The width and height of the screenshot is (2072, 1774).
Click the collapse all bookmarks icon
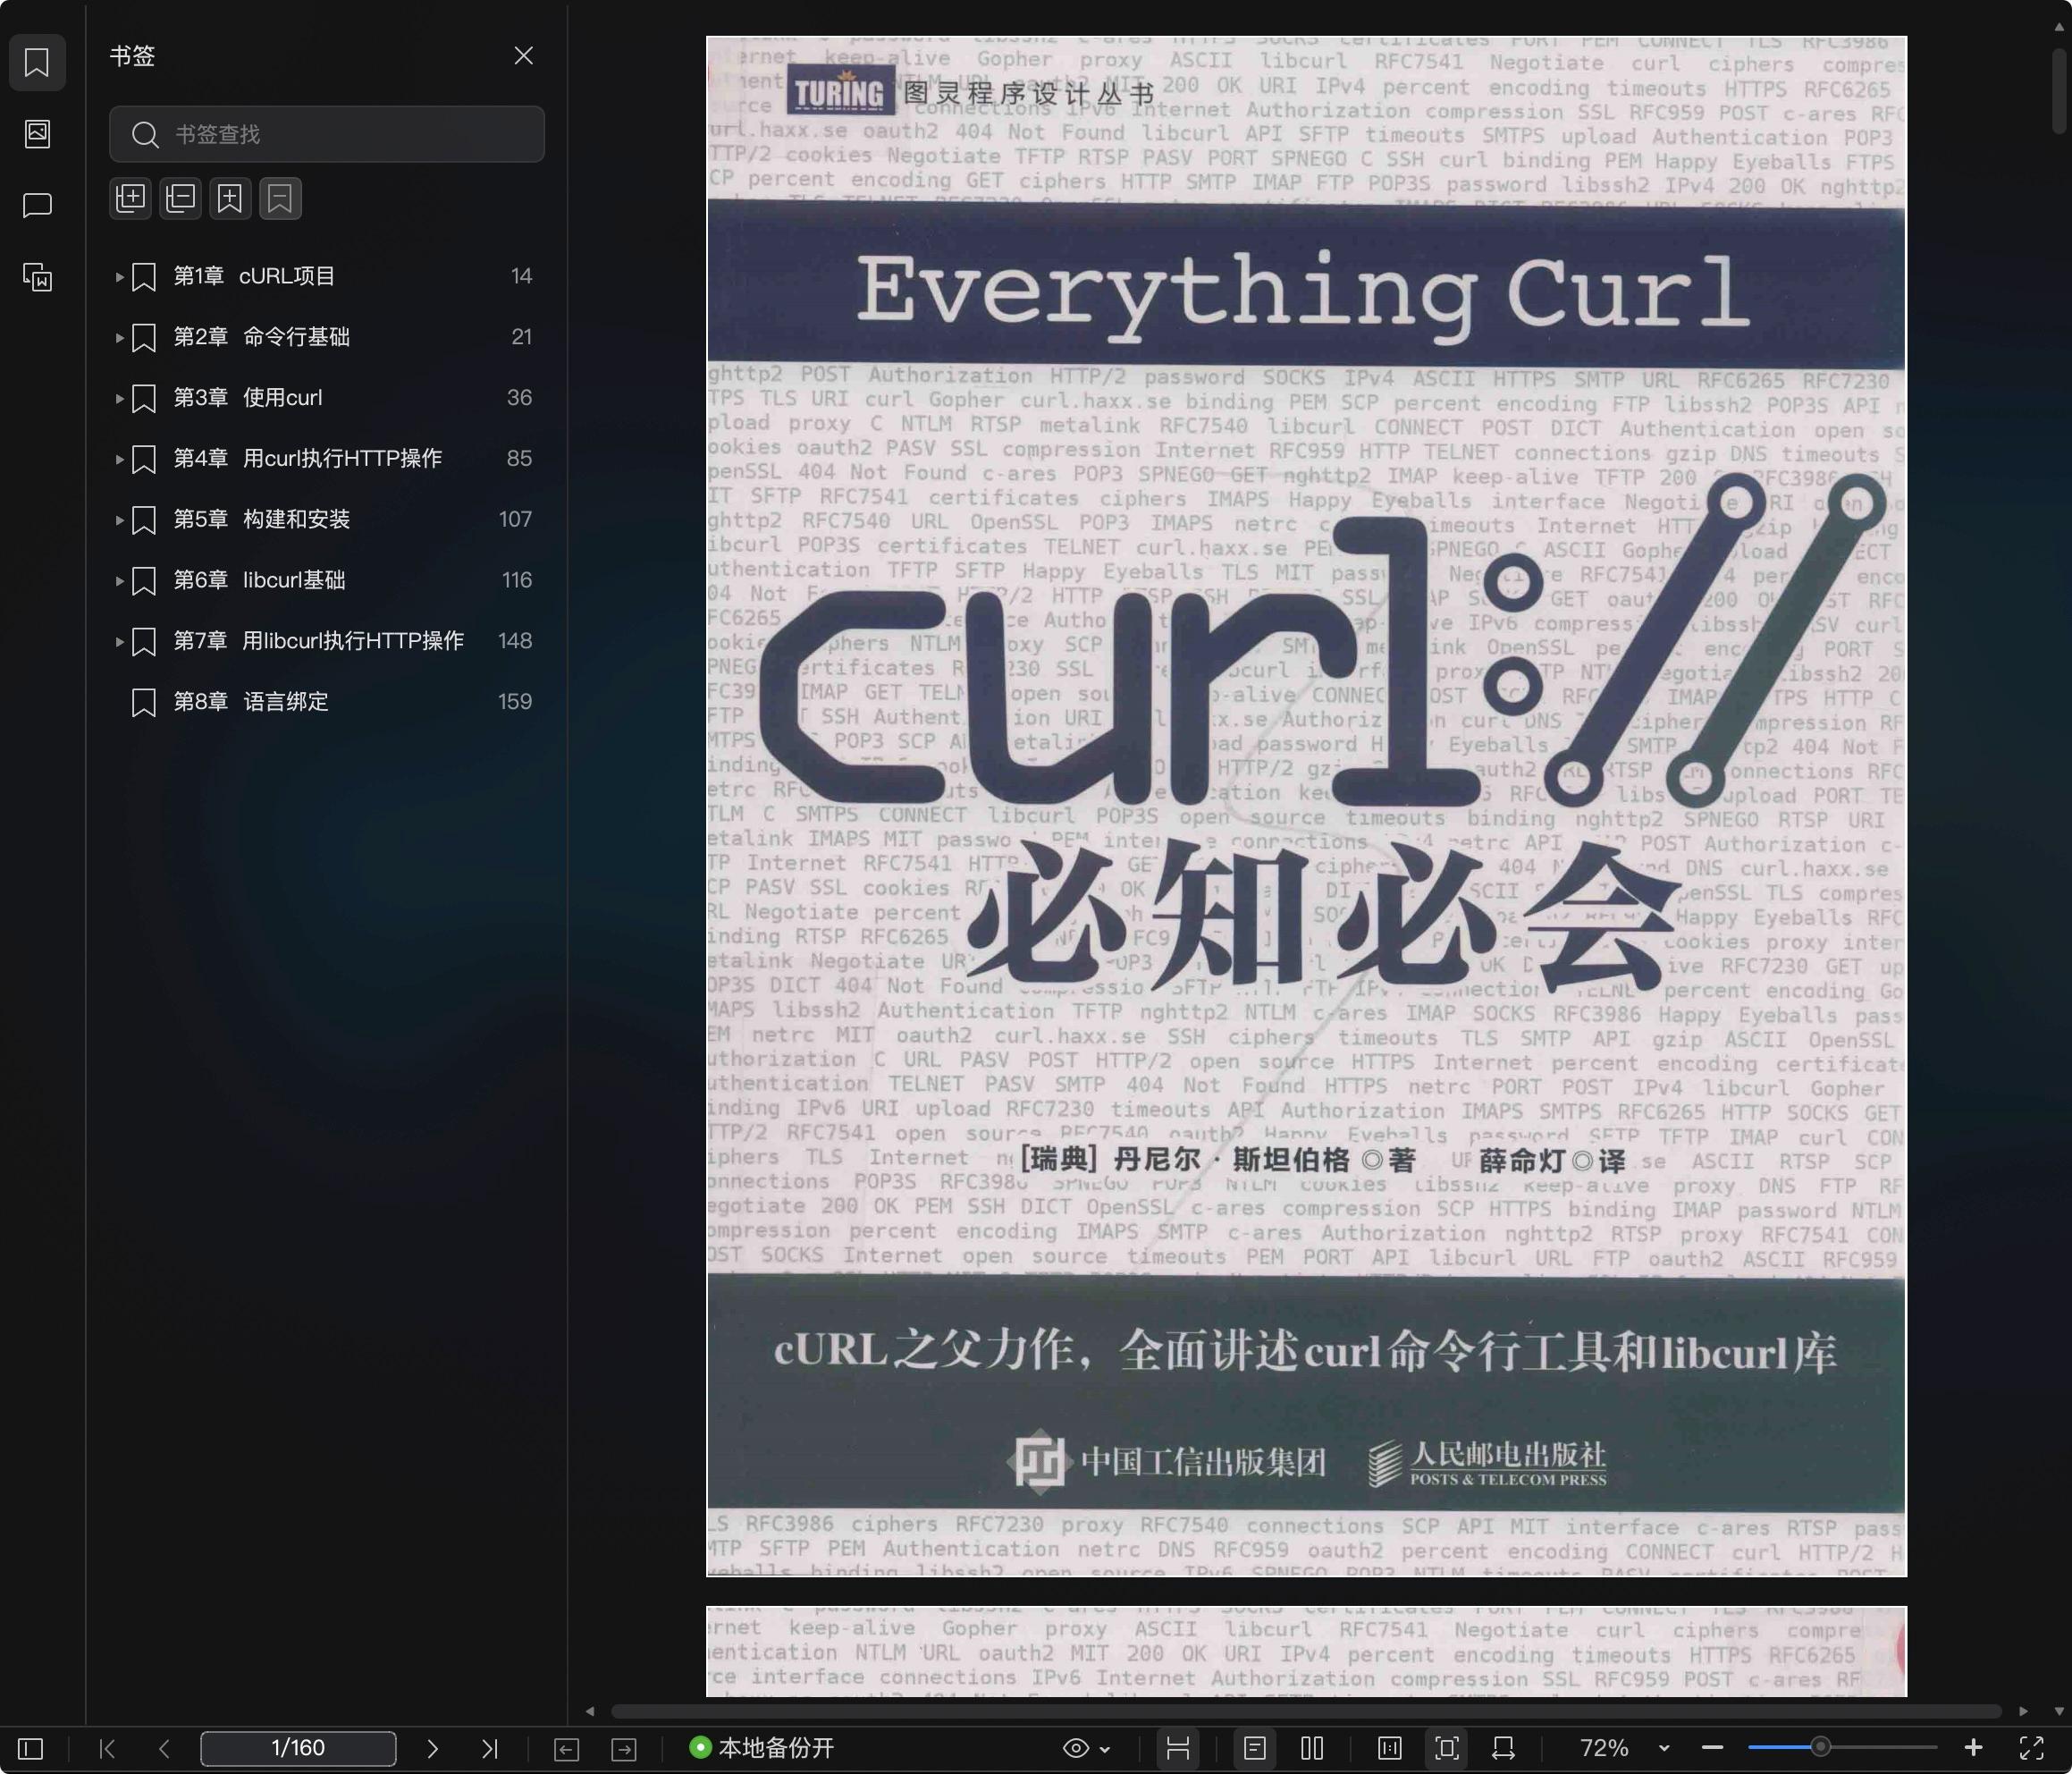(x=180, y=199)
